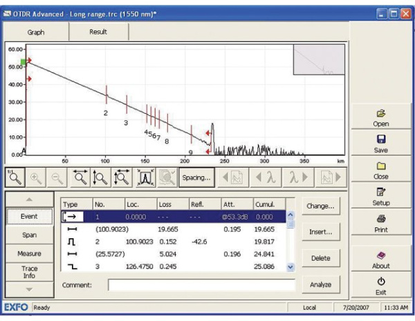Select the Measure side tab
This screenshot has width=415, height=321.
[x=29, y=253]
